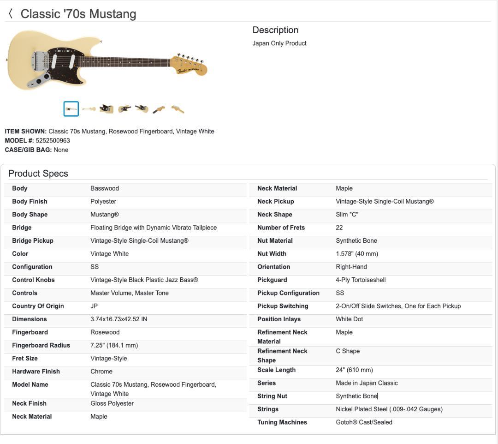Click the Floating Bridge with Dynamic Vibrato value
498x444 pixels.
[153, 228]
